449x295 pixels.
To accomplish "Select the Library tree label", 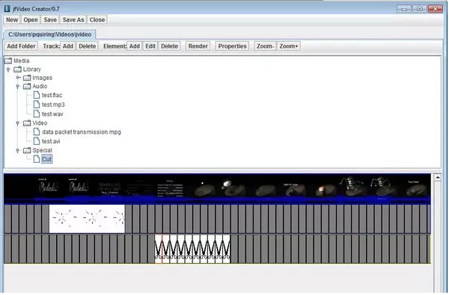I will click(31, 69).
